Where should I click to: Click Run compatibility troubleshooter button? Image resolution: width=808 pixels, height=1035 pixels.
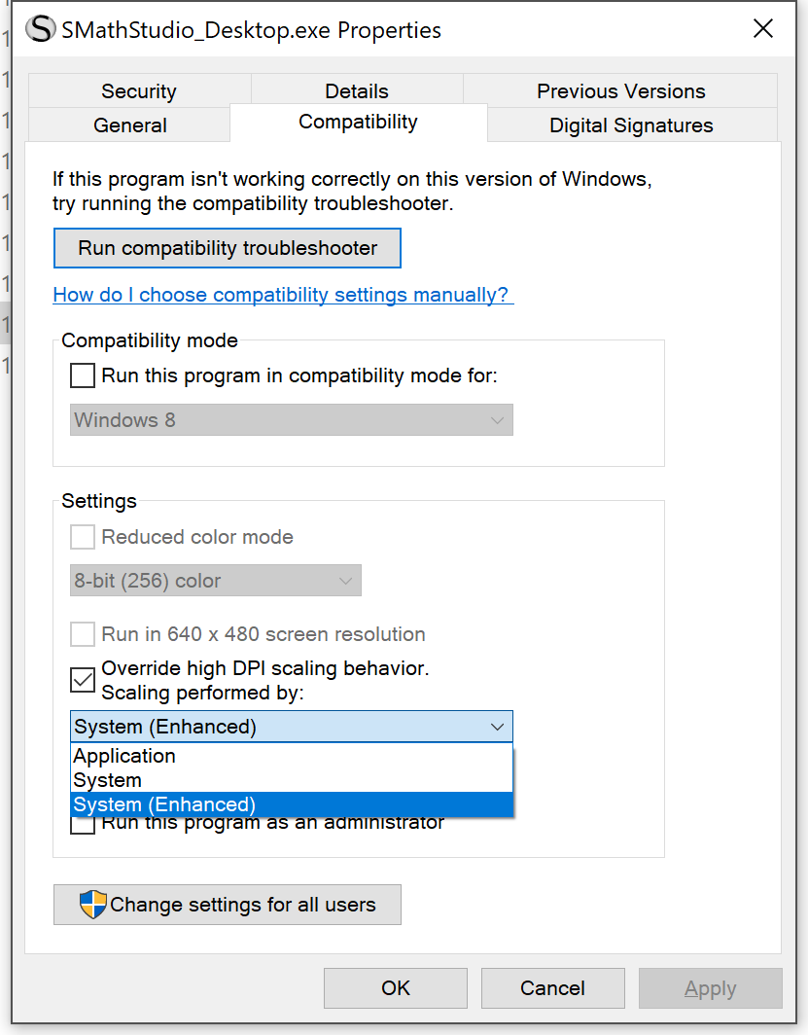click(228, 248)
